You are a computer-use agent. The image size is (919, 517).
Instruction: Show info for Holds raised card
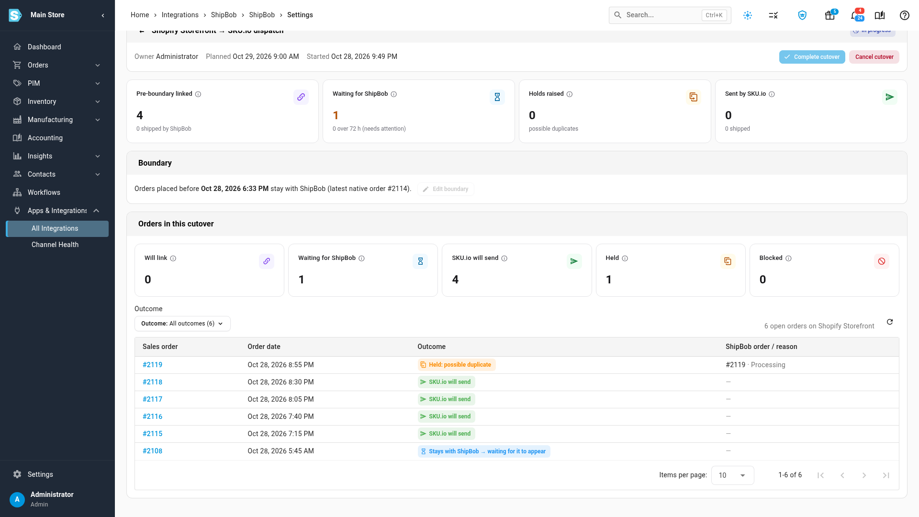pyautogui.click(x=570, y=94)
